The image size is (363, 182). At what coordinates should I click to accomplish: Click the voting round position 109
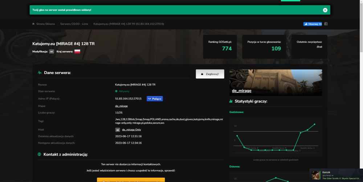coord(276,48)
